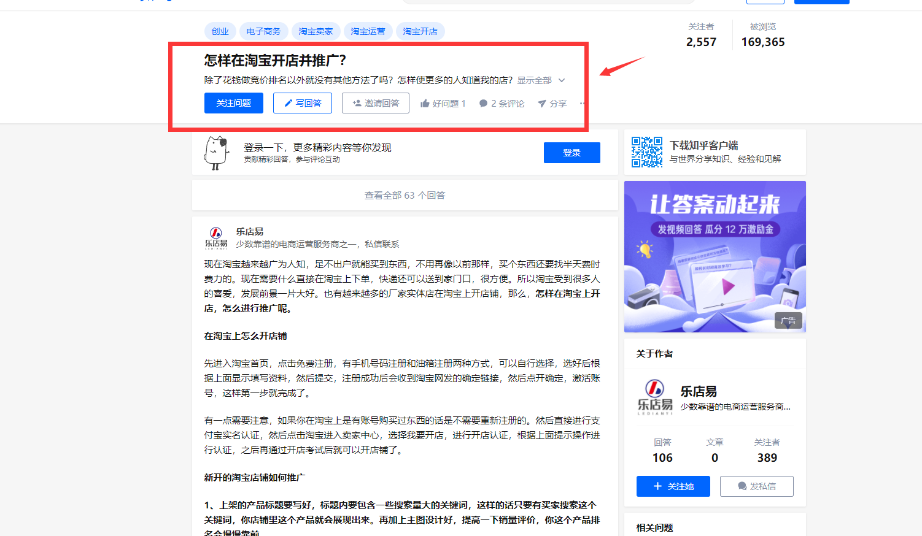This screenshot has width=922, height=536.
Task: Click the 好问题 thumbs-up icon
Action: coord(425,104)
